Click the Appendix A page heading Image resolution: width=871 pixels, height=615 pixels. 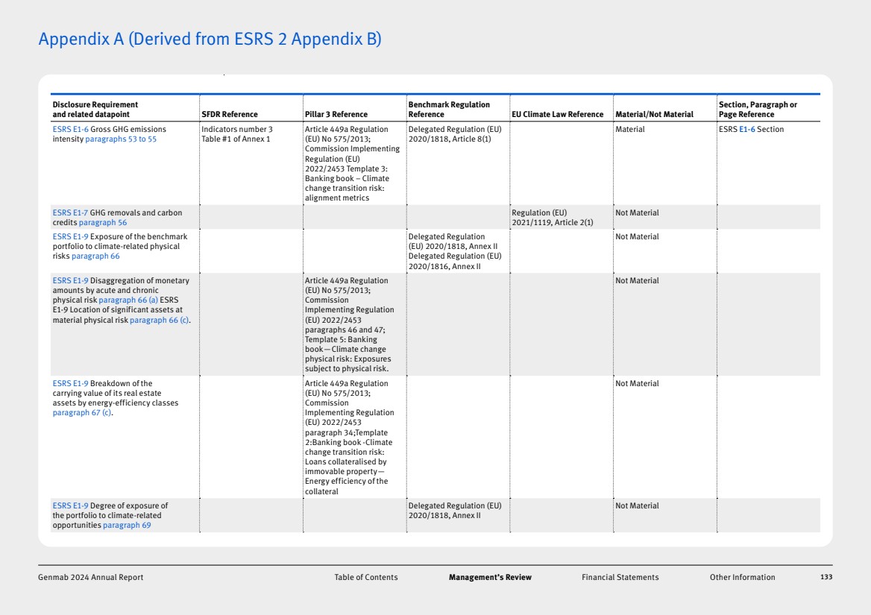tap(210, 39)
